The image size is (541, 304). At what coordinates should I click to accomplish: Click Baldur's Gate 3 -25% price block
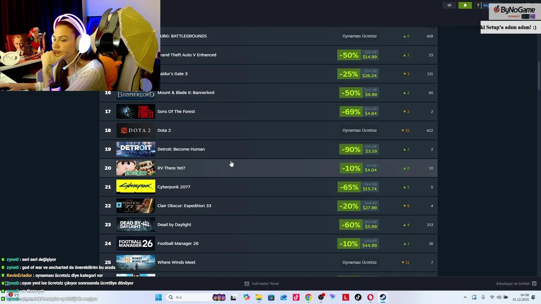click(358, 74)
